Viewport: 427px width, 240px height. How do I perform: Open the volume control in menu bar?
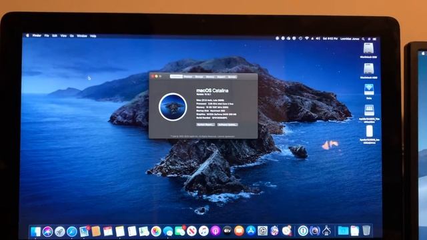click(x=318, y=39)
